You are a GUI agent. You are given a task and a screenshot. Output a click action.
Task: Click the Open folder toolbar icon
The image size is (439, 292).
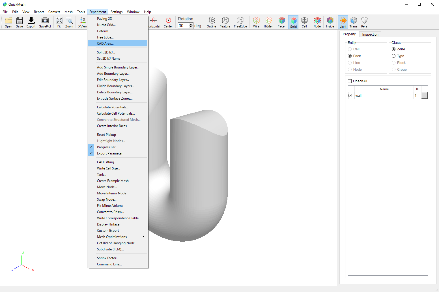coord(8,22)
